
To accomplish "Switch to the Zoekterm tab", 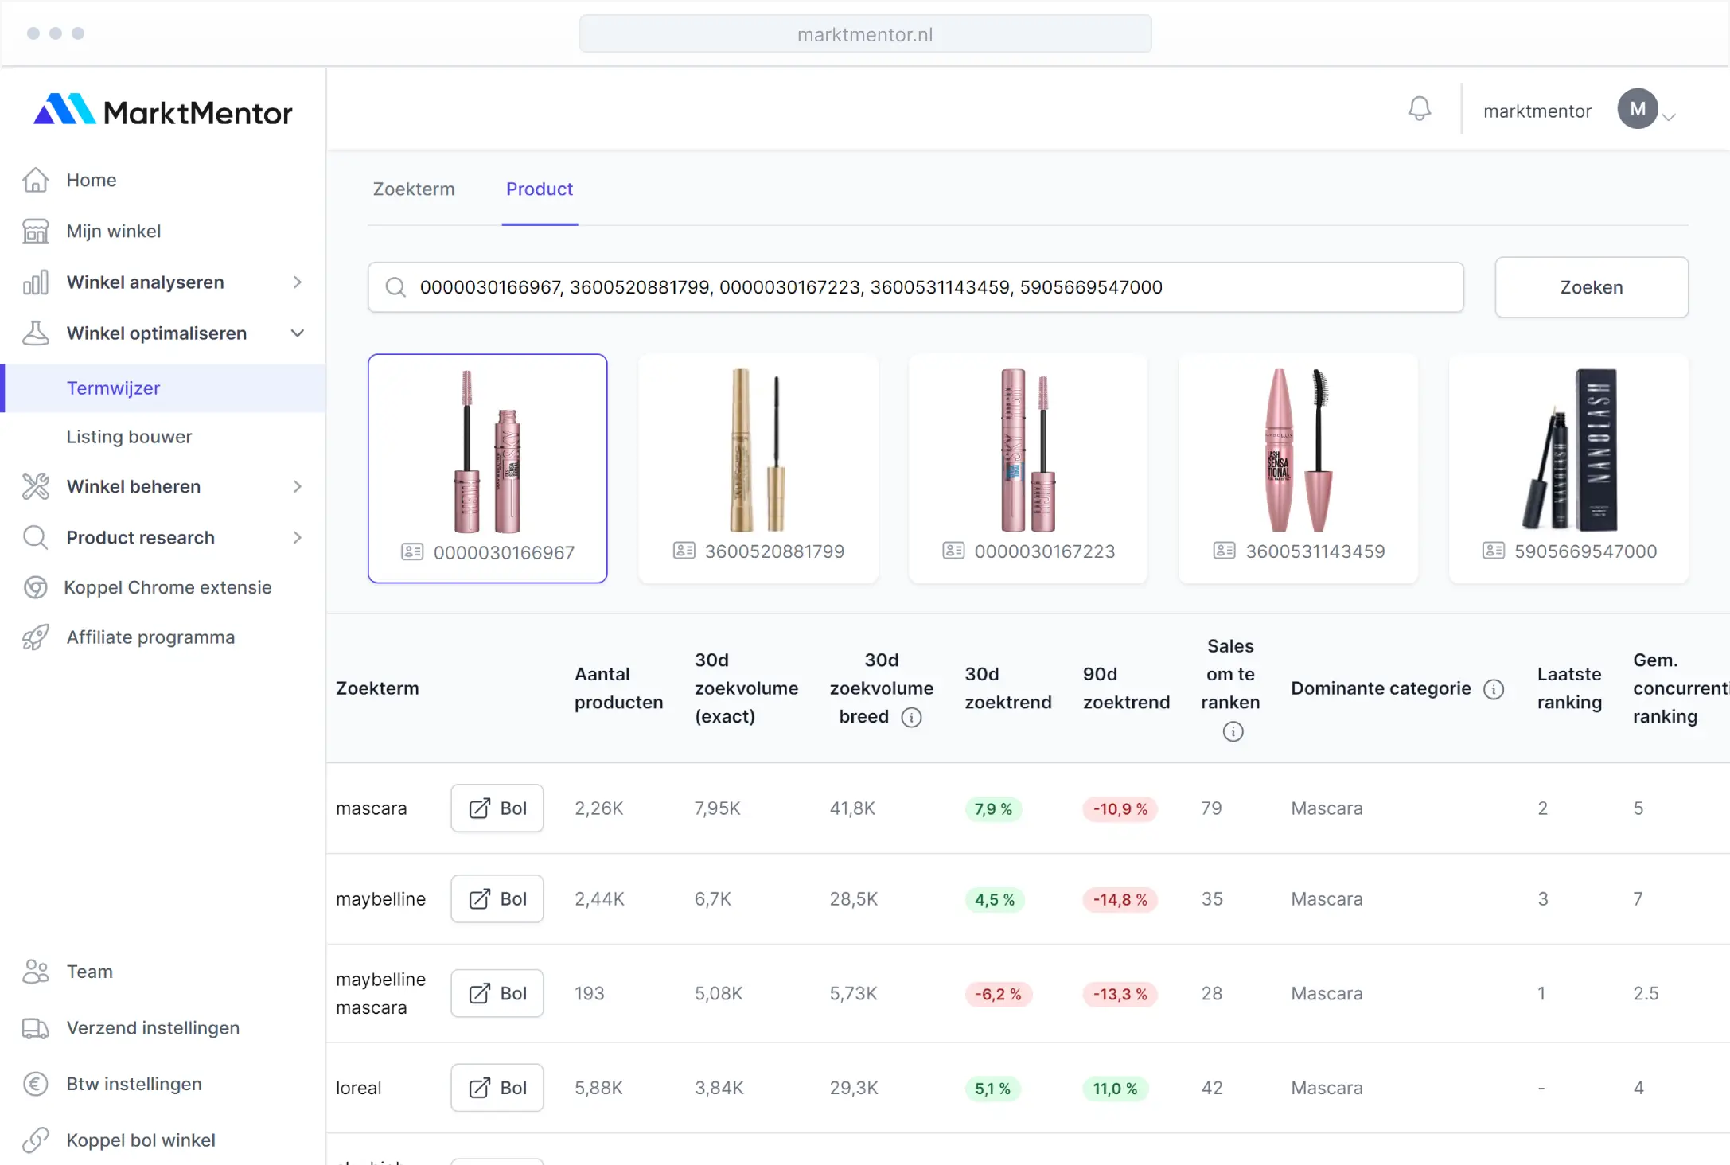I will coord(414,189).
